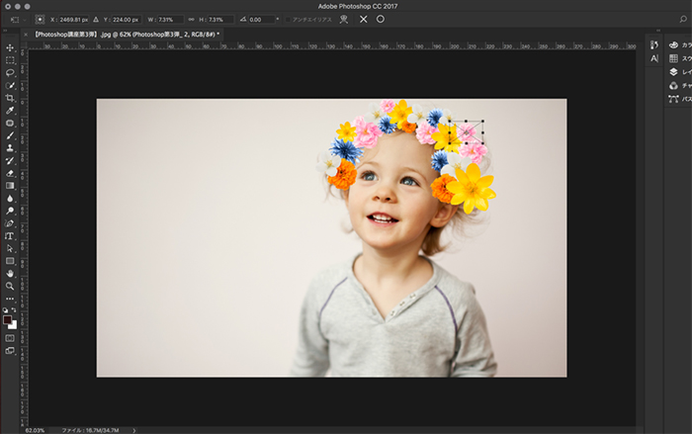Swap foreground and background colors
This screenshot has height=434, width=692.
coord(14,310)
